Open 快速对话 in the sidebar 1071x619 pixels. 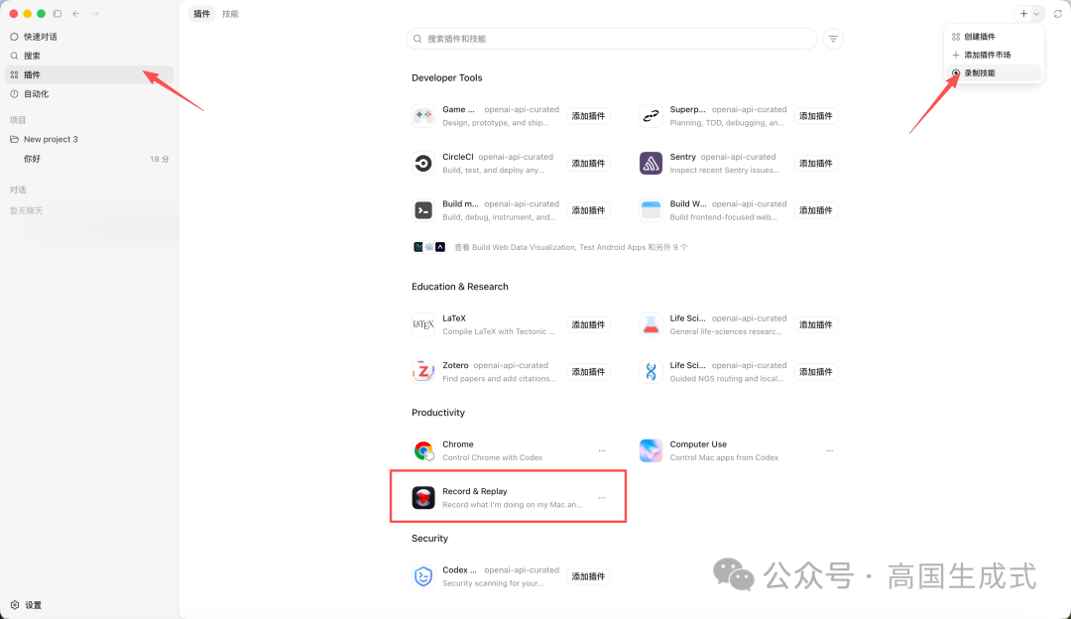[x=89, y=37]
